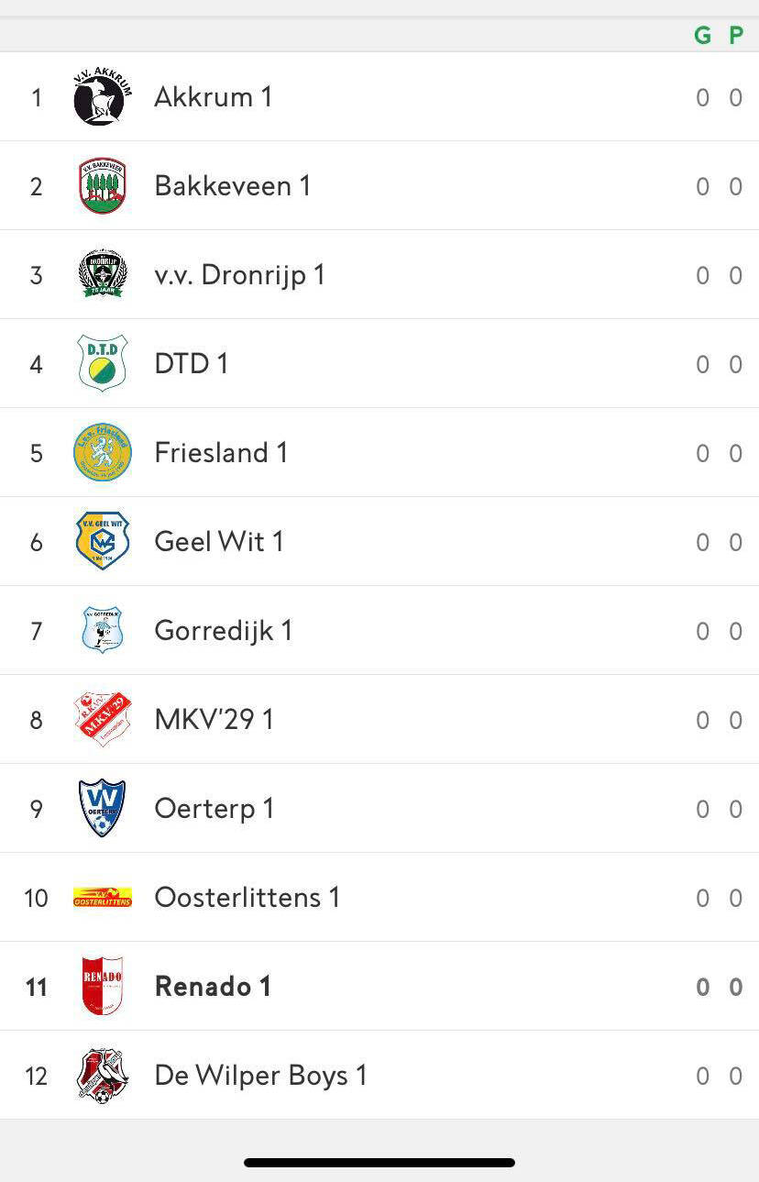Sort by the green G column header
759x1182 pixels.
[702, 36]
